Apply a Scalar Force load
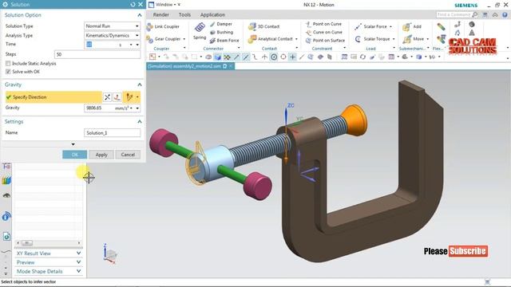Viewport: 511px width, 287px height. [x=370, y=26]
